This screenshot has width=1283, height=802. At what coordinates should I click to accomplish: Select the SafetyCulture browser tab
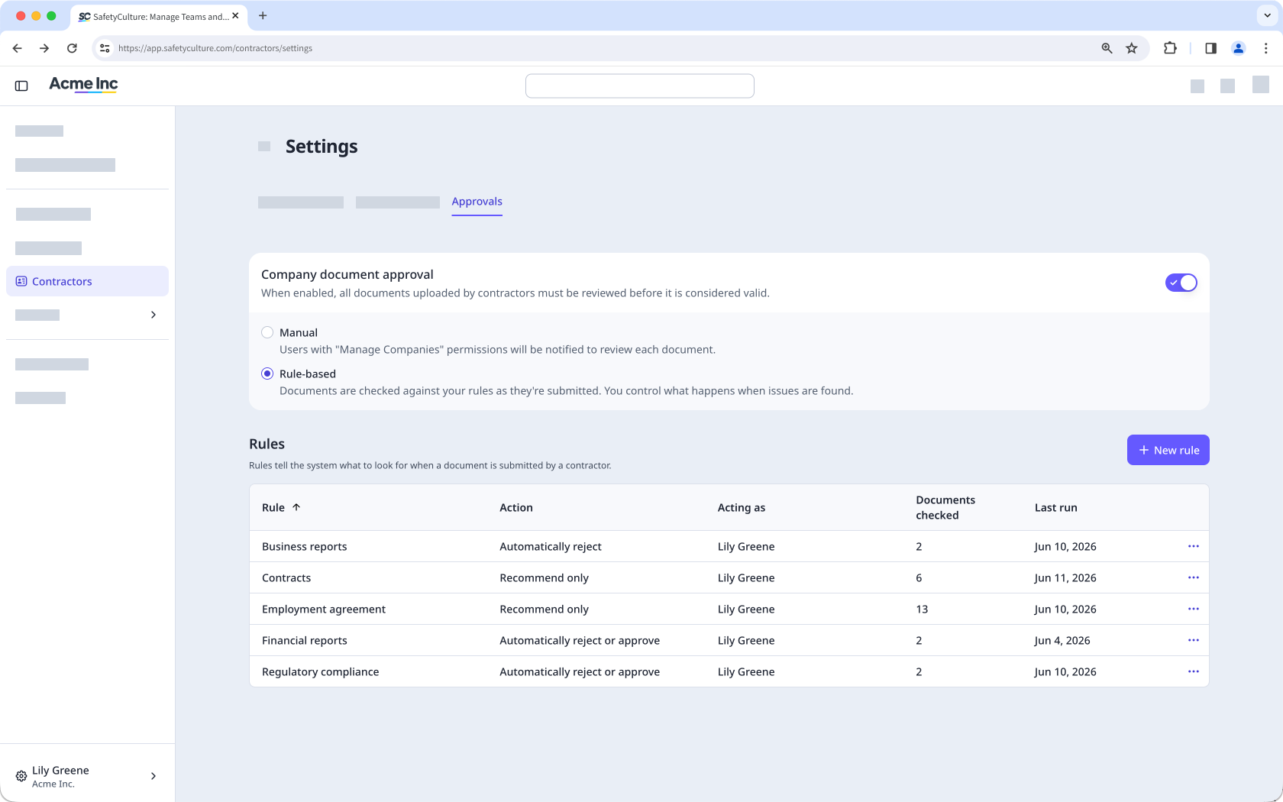click(x=159, y=16)
